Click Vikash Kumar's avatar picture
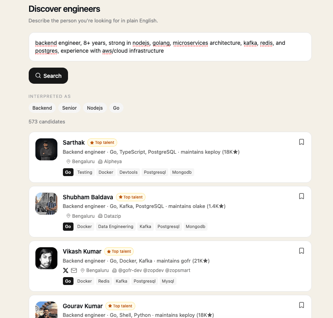 click(x=46, y=258)
